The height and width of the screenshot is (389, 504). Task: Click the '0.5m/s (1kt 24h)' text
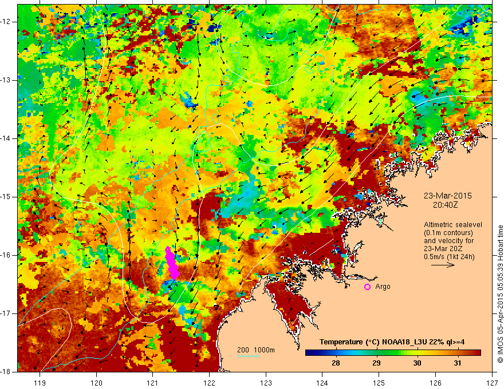449,257
